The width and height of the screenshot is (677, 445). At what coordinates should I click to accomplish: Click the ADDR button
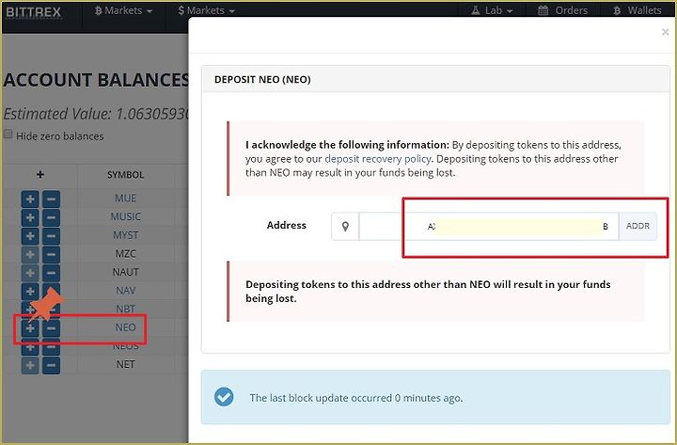[x=638, y=226]
